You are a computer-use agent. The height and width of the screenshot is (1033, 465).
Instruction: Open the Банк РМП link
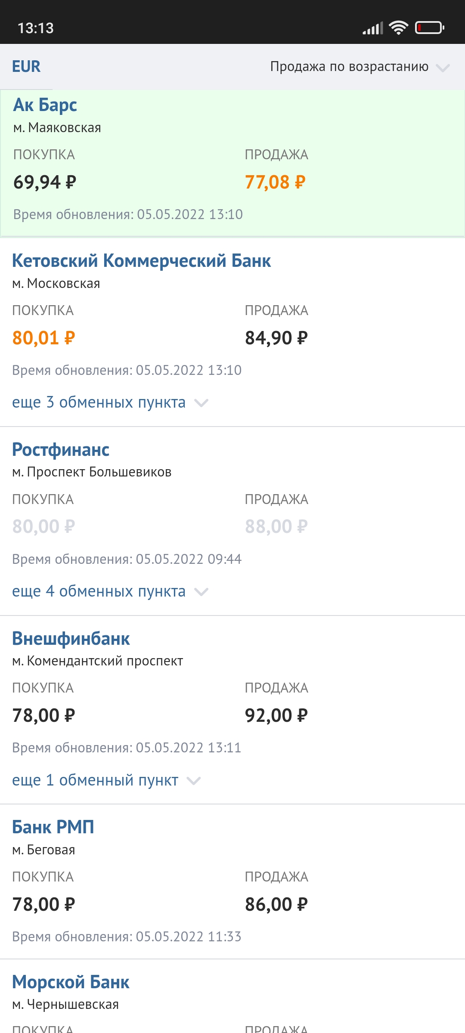53,827
